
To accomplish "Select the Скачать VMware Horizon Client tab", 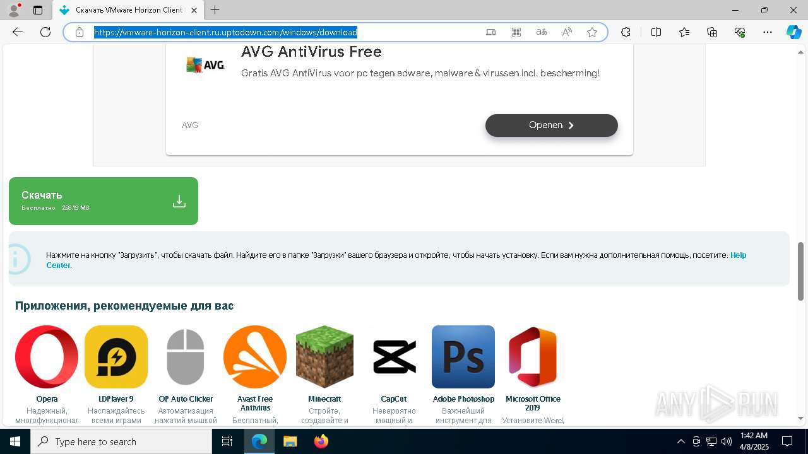I will [x=128, y=10].
